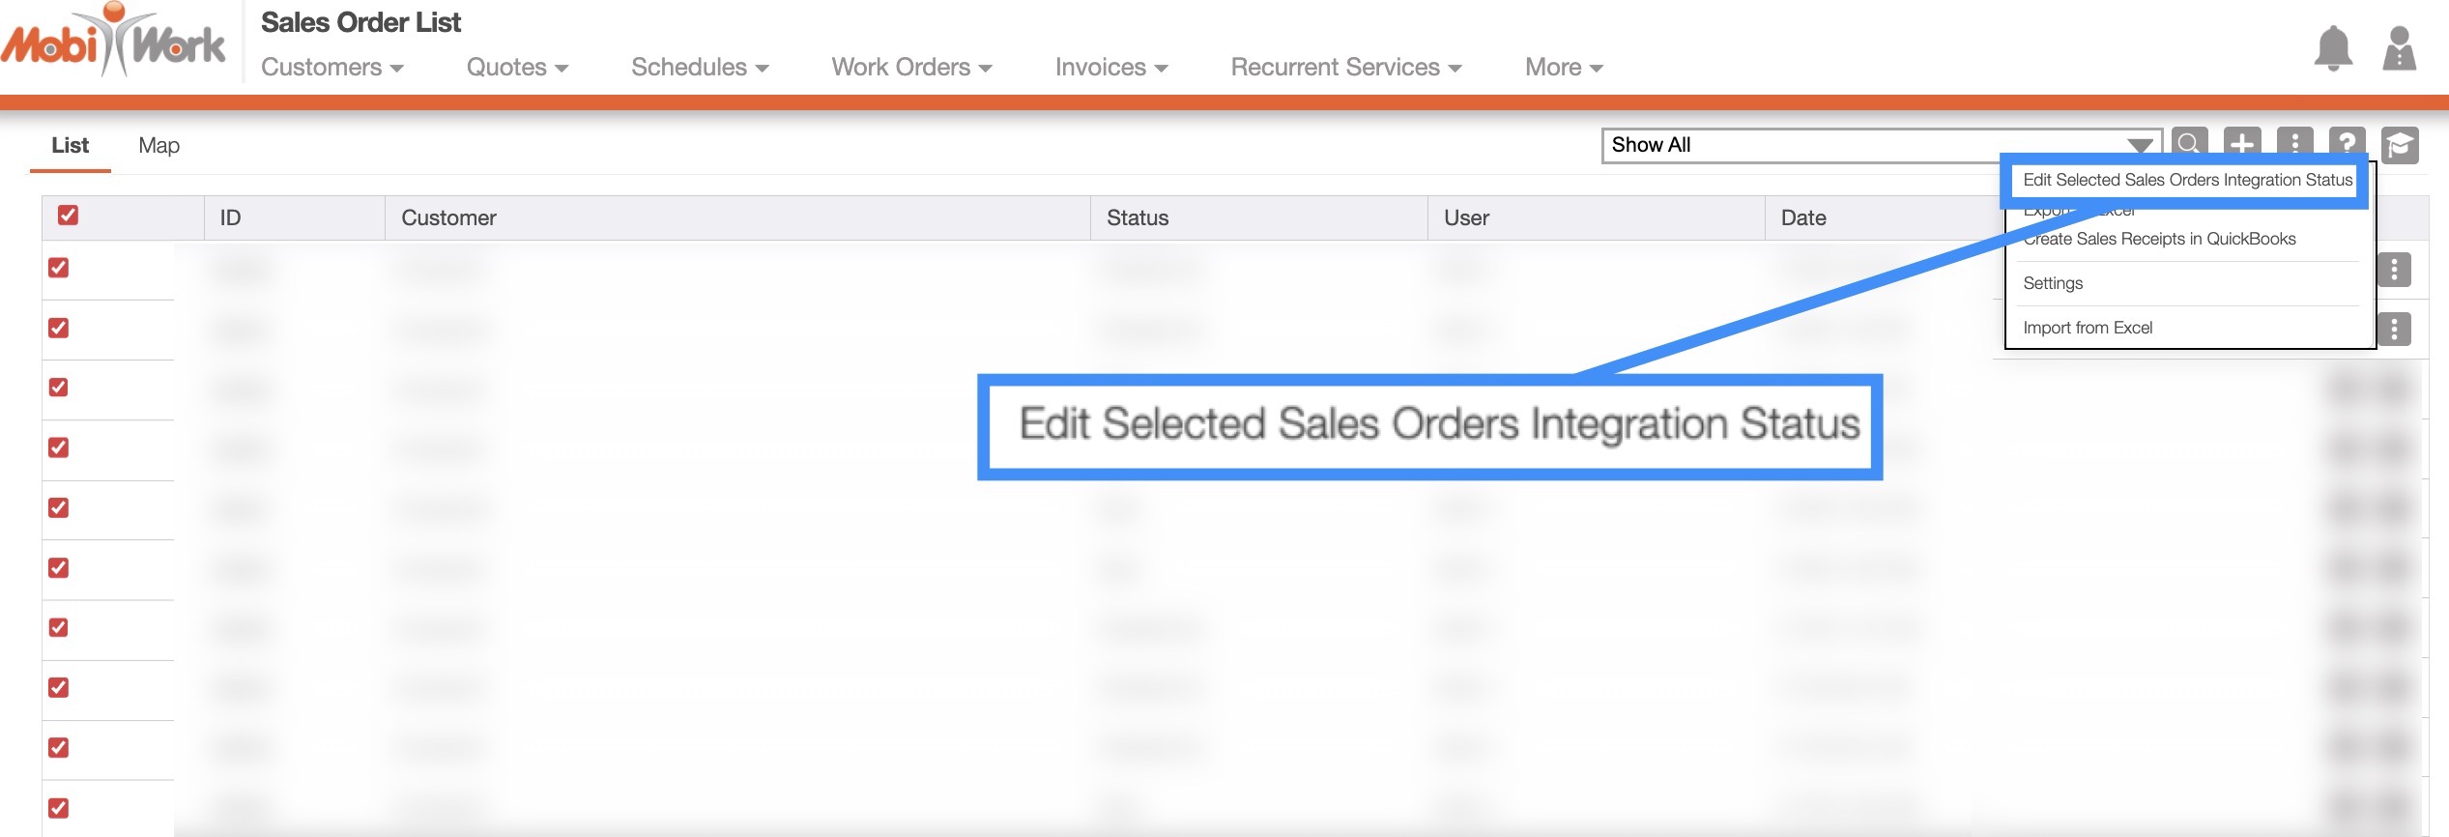Select Edit Selected Sales Orders Integration Status
The width and height of the screenshot is (2449, 837).
coord(2186,180)
